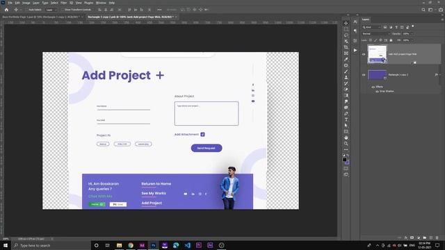
Task: Toggle lock all padlock icon
Action: (x=391, y=40)
